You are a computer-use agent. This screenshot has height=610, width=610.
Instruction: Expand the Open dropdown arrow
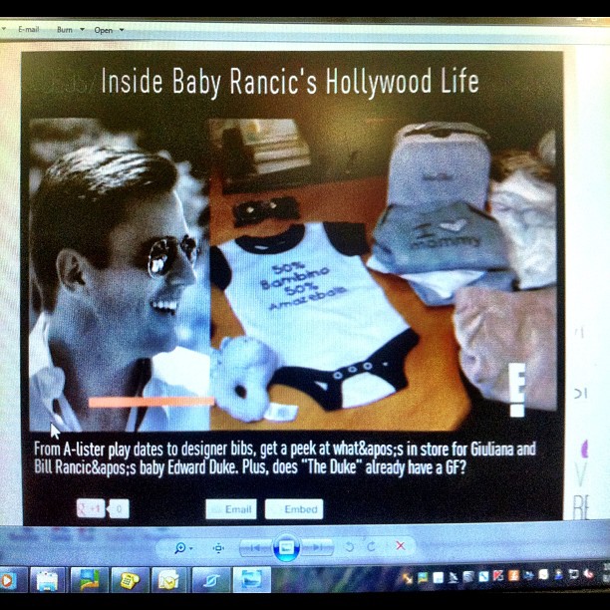(x=122, y=30)
